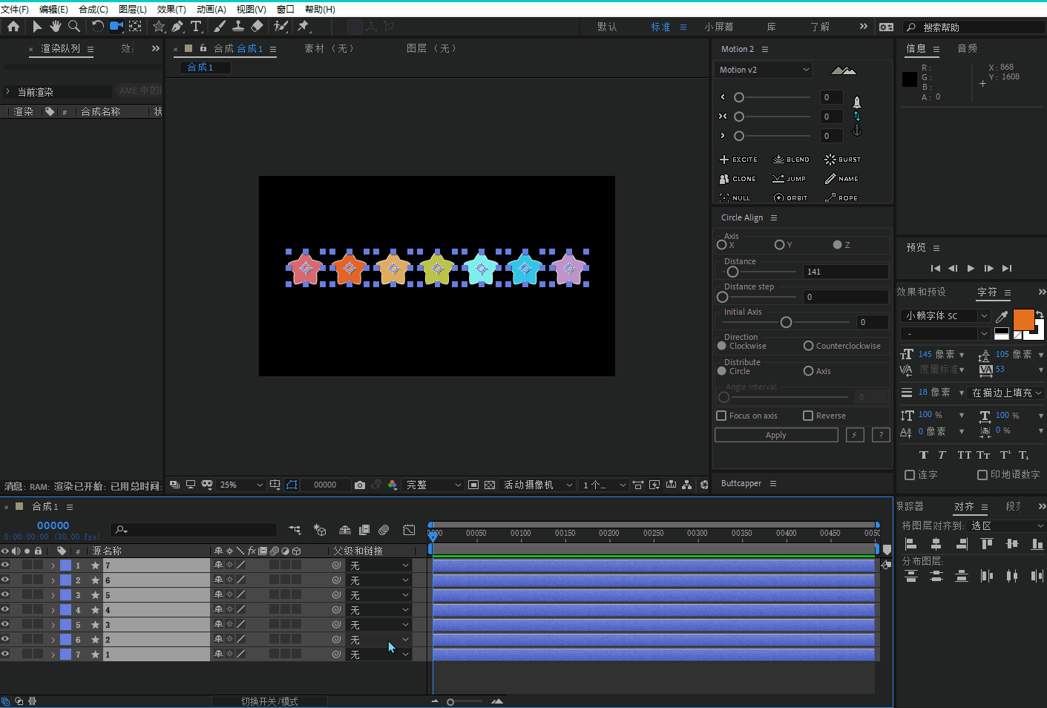Select Counterclockwise direction option
The width and height of the screenshot is (1047, 708).
pos(808,346)
